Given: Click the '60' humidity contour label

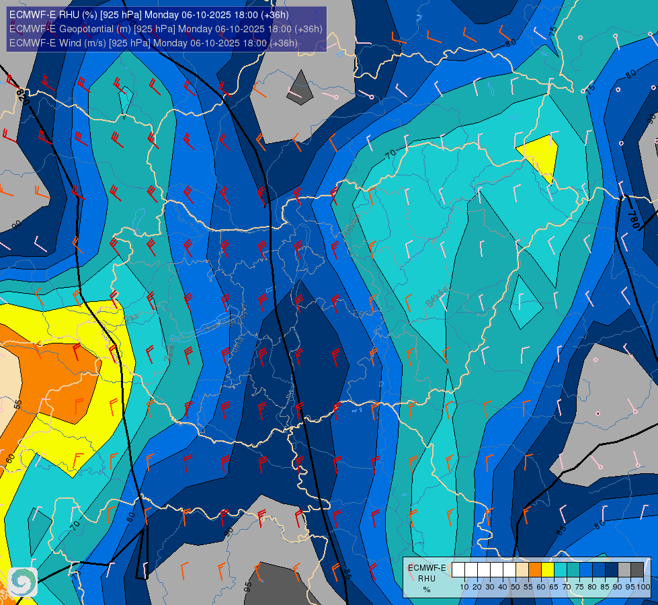Looking at the screenshot, I should click(x=11, y=458).
